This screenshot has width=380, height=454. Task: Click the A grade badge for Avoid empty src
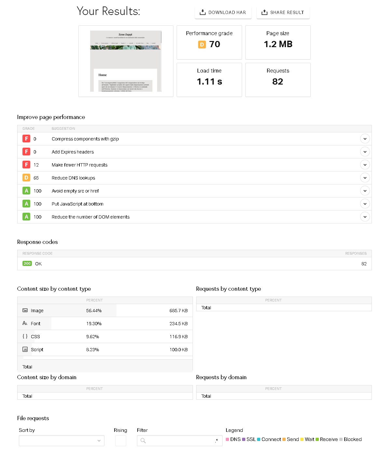[x=26, y=191]
